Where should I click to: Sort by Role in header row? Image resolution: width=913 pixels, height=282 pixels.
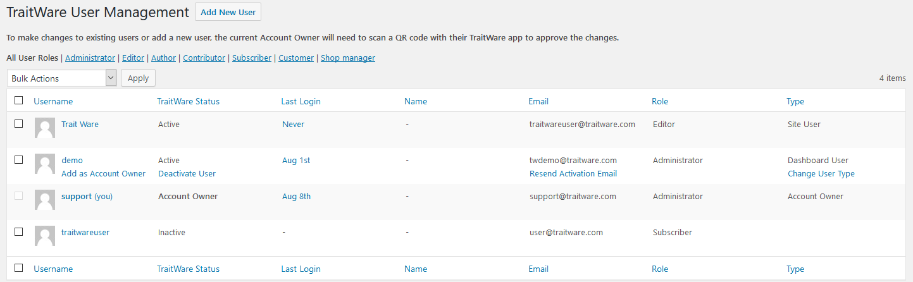point(660,101)
